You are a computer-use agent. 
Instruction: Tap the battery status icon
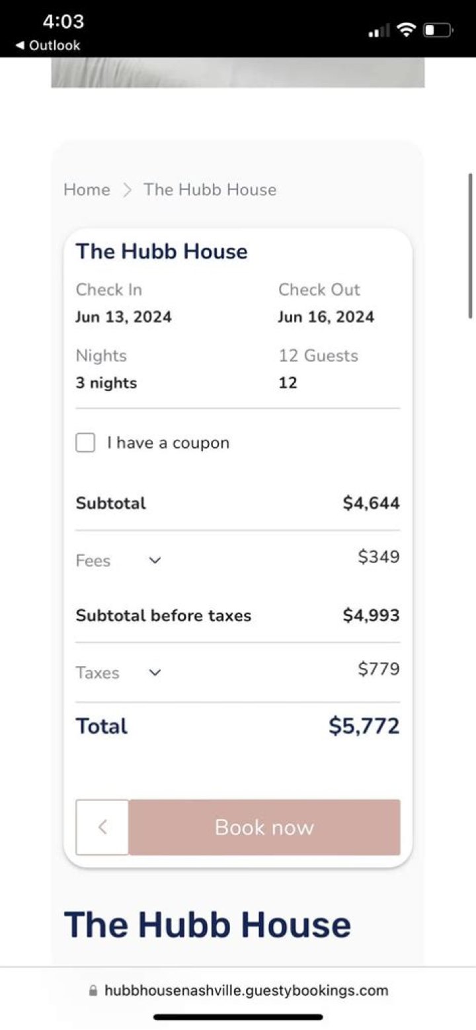pyautogui.click(x=438, y=30)
